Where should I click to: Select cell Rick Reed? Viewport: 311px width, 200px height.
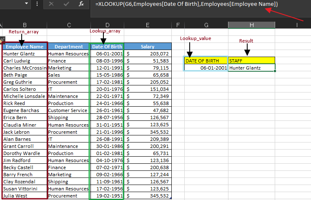point(25,103)
